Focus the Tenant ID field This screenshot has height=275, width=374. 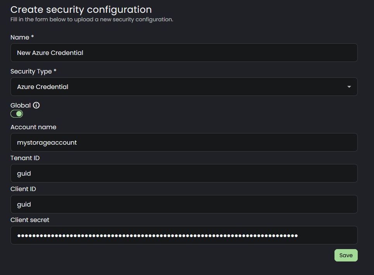[184, 173]
